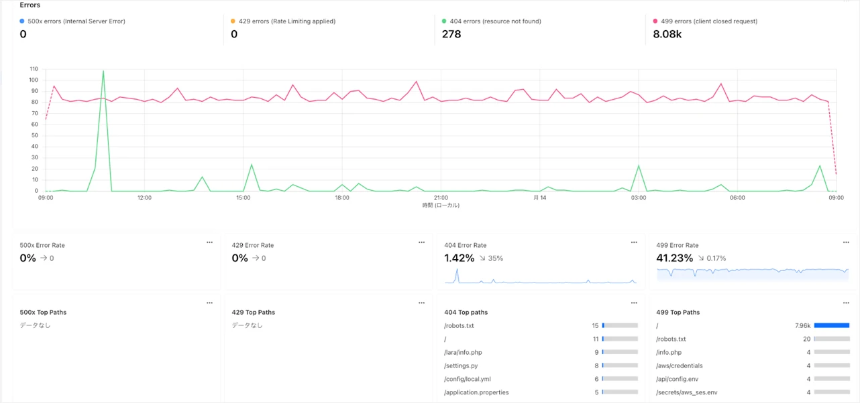Select /aws/credentials in 499 Top Paths
This screenshot has width=860, height=403.
point(678,366)
